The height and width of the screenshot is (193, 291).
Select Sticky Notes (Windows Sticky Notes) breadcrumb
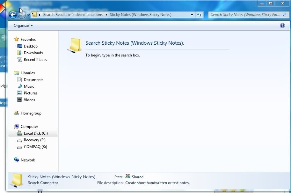pos(141,15)
